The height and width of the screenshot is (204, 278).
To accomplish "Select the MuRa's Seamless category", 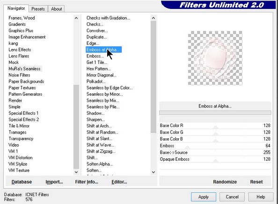I will [24, 69].
